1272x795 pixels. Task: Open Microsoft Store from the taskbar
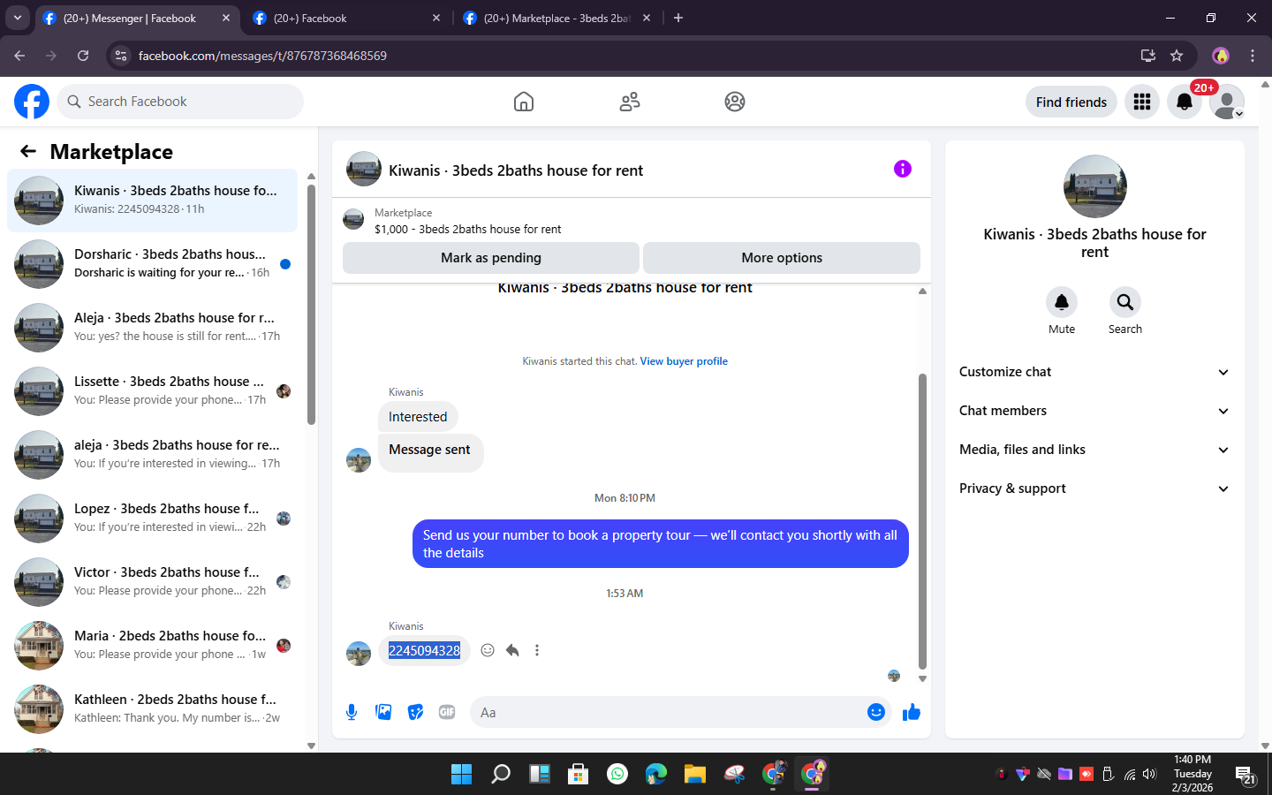tap(579, 774)
